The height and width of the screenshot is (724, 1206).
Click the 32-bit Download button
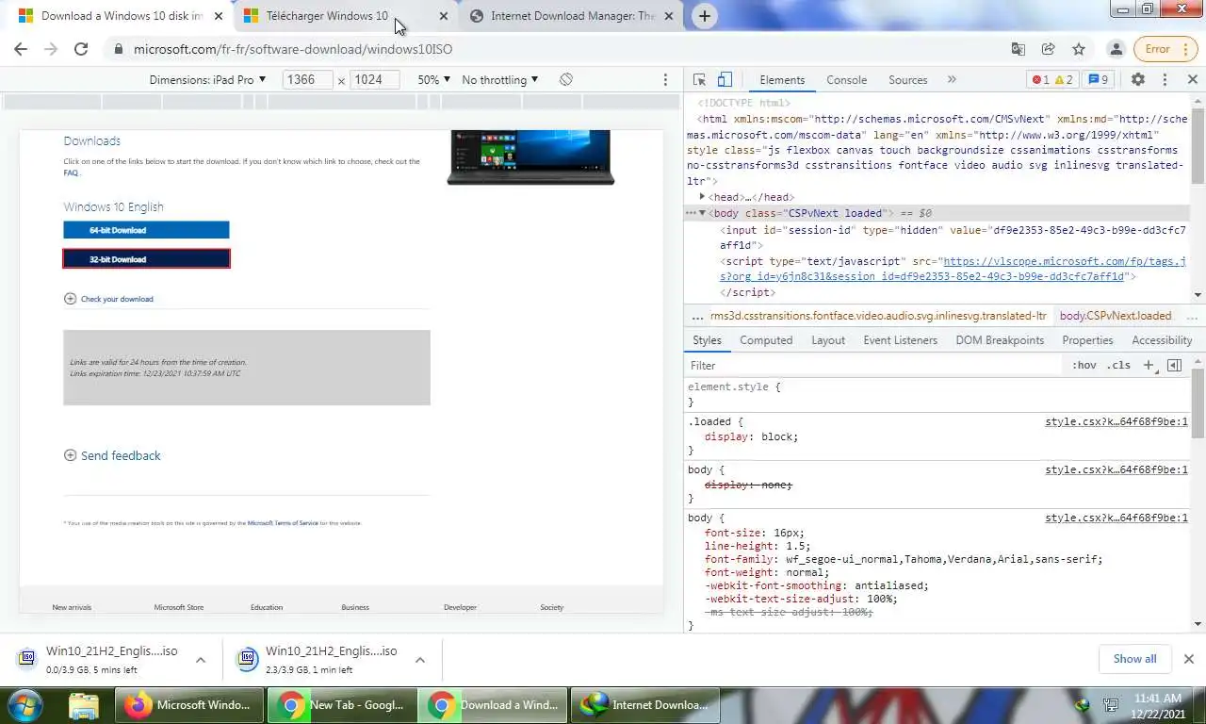tap(146, 258)
